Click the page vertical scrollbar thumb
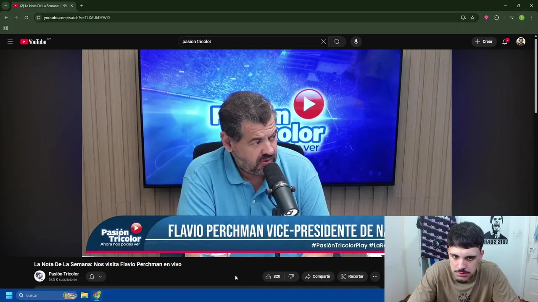This screenshot has height=302, width=538. pos(536,76)
